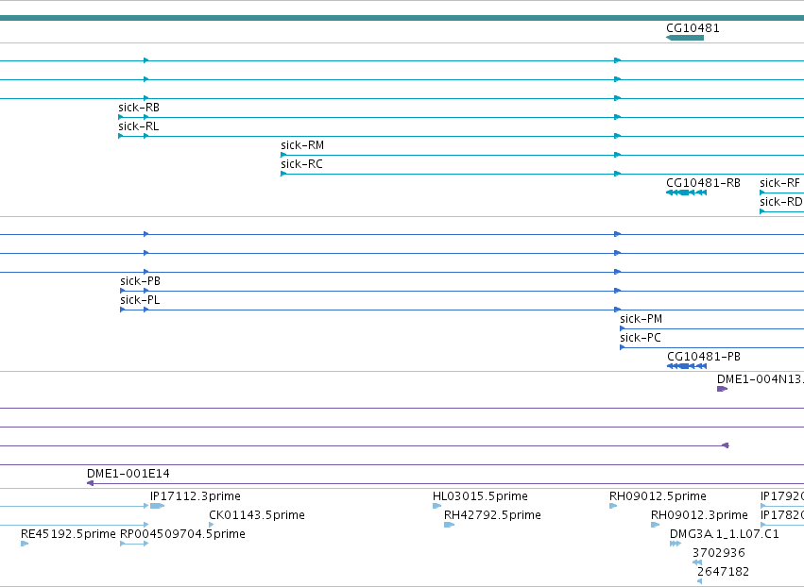
Task: Select the DME1-001E14 left arrowhead
Action: pyautogui.click(x=91, y=483)
